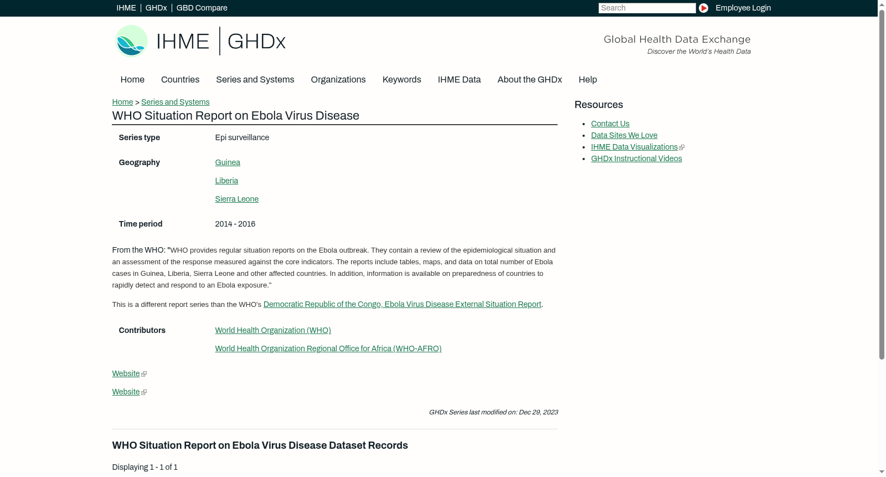Open Contact Us resource link

[610, 124]
